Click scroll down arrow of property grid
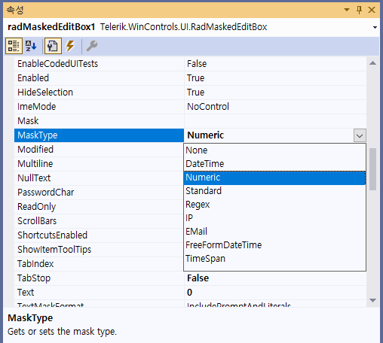This screenshot has width=383, height=343. [373, 300]
